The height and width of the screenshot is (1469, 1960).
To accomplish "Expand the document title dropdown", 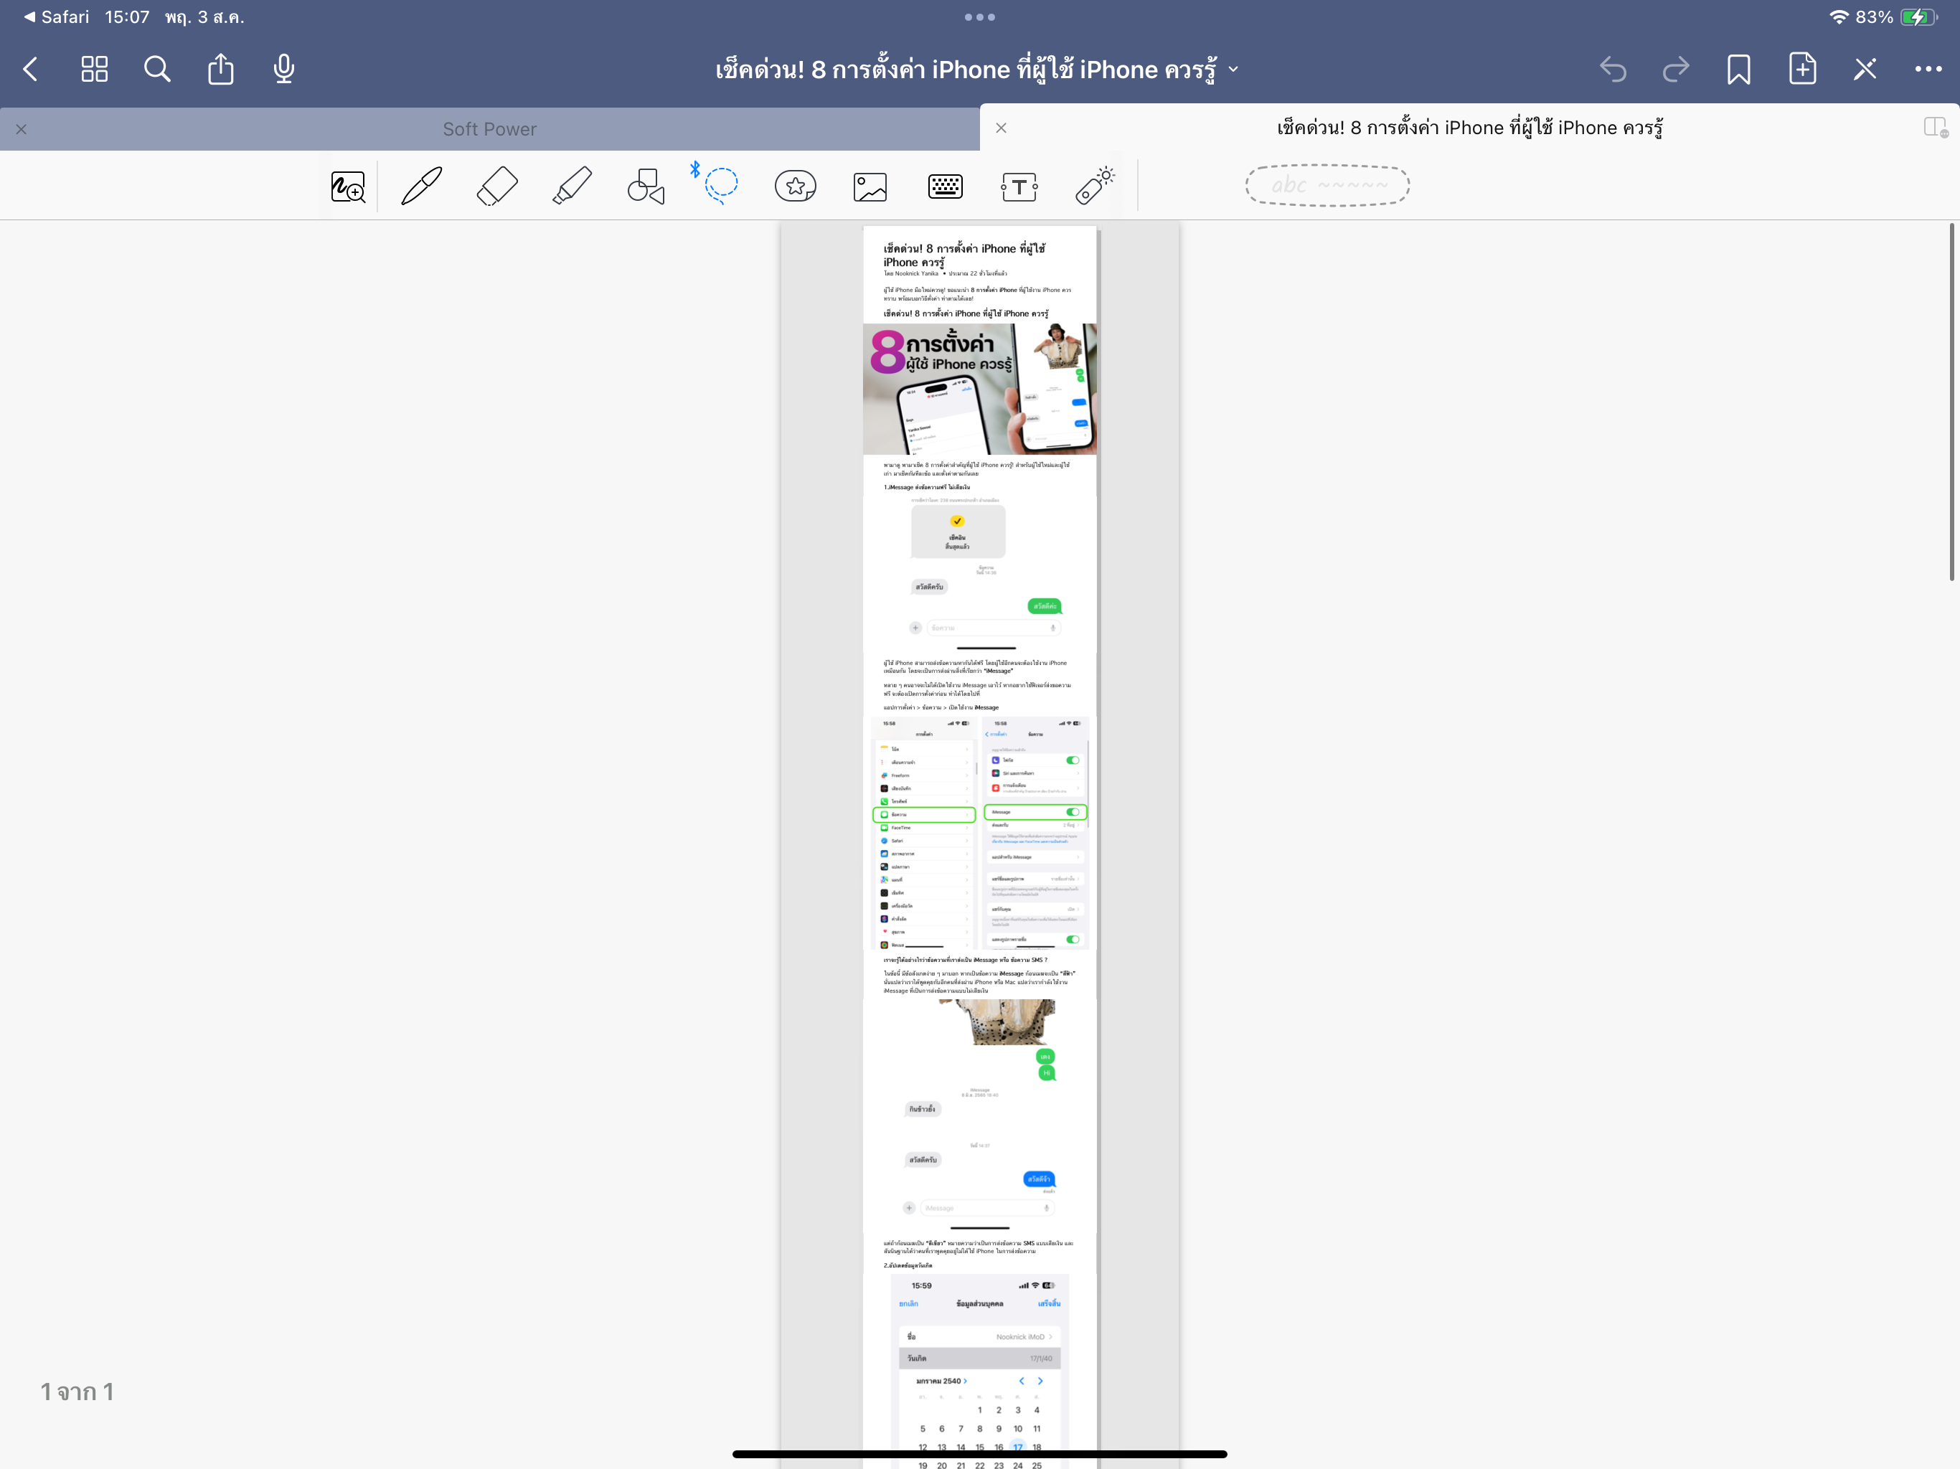I will tap(1233, 69).
